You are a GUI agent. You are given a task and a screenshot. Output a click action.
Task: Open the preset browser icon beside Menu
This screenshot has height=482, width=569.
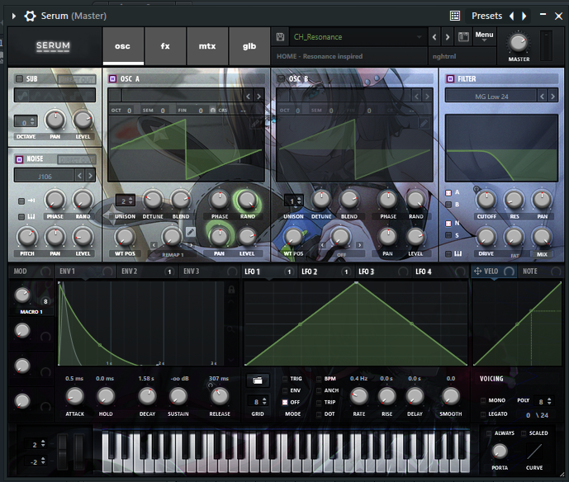pyautogui.click(x=463, y=36)
